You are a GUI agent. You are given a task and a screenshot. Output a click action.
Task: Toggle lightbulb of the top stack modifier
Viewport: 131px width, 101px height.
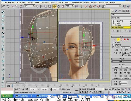pos(113,21)
